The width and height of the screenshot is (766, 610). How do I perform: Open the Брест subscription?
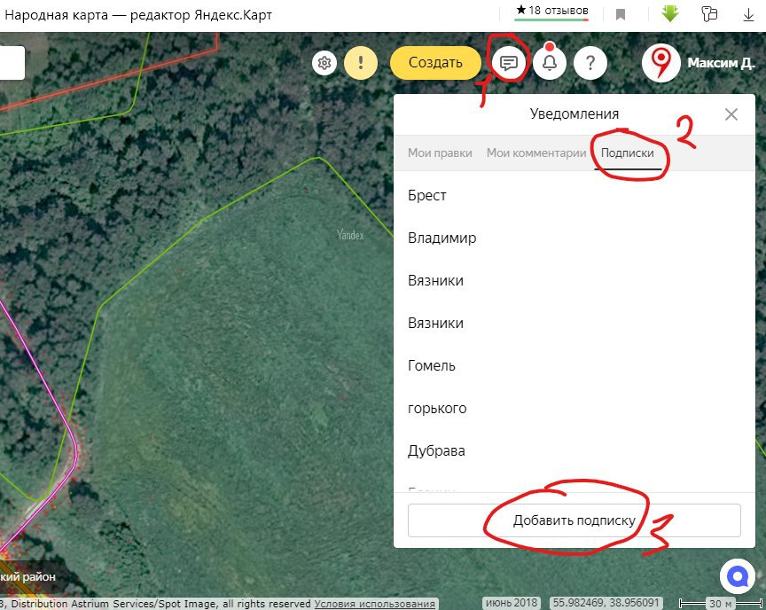pos(574,195)
